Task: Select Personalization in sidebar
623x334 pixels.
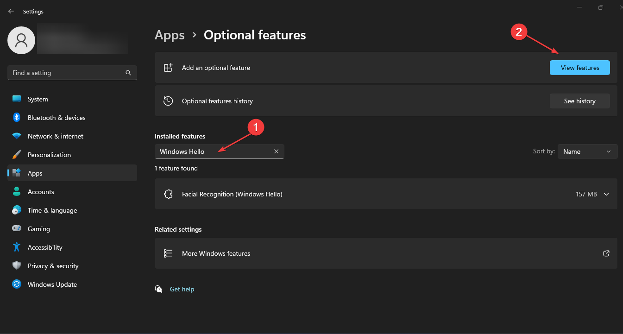Action: click(72, 155)
